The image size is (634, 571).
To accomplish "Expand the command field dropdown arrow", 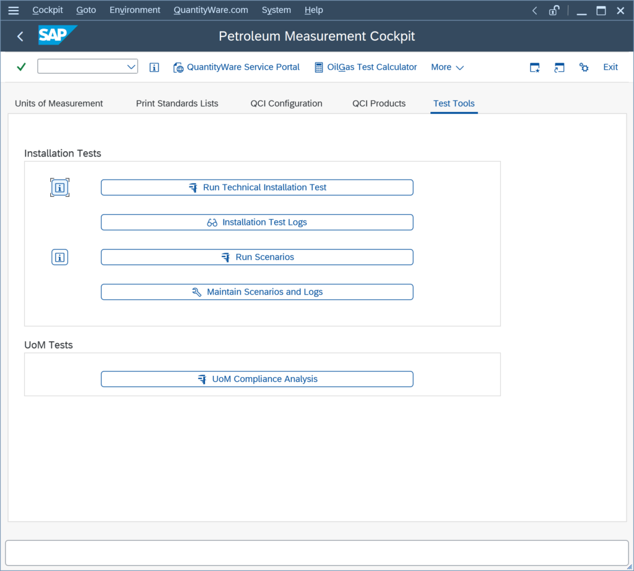I will pyautogui.click(x=131, y=67).
